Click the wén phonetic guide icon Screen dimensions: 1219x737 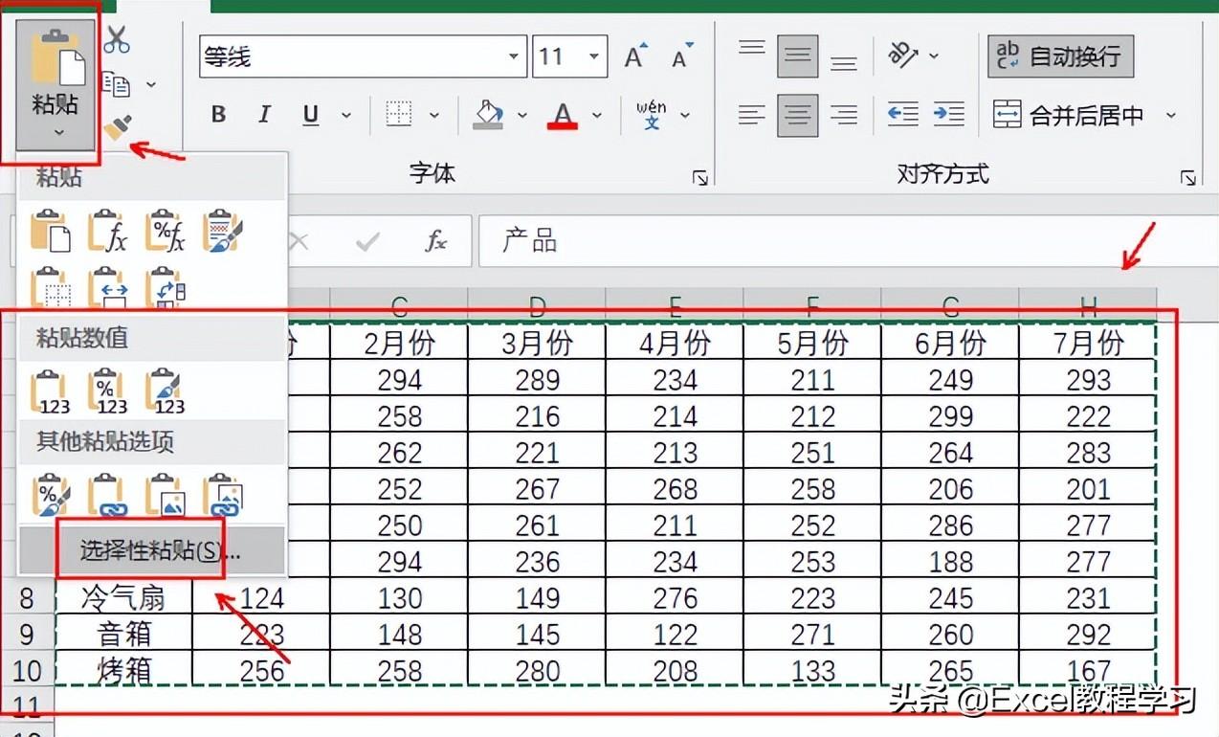pos(652,115)
